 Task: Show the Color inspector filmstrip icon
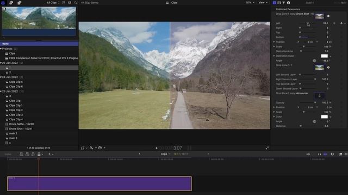coord(279,3)
